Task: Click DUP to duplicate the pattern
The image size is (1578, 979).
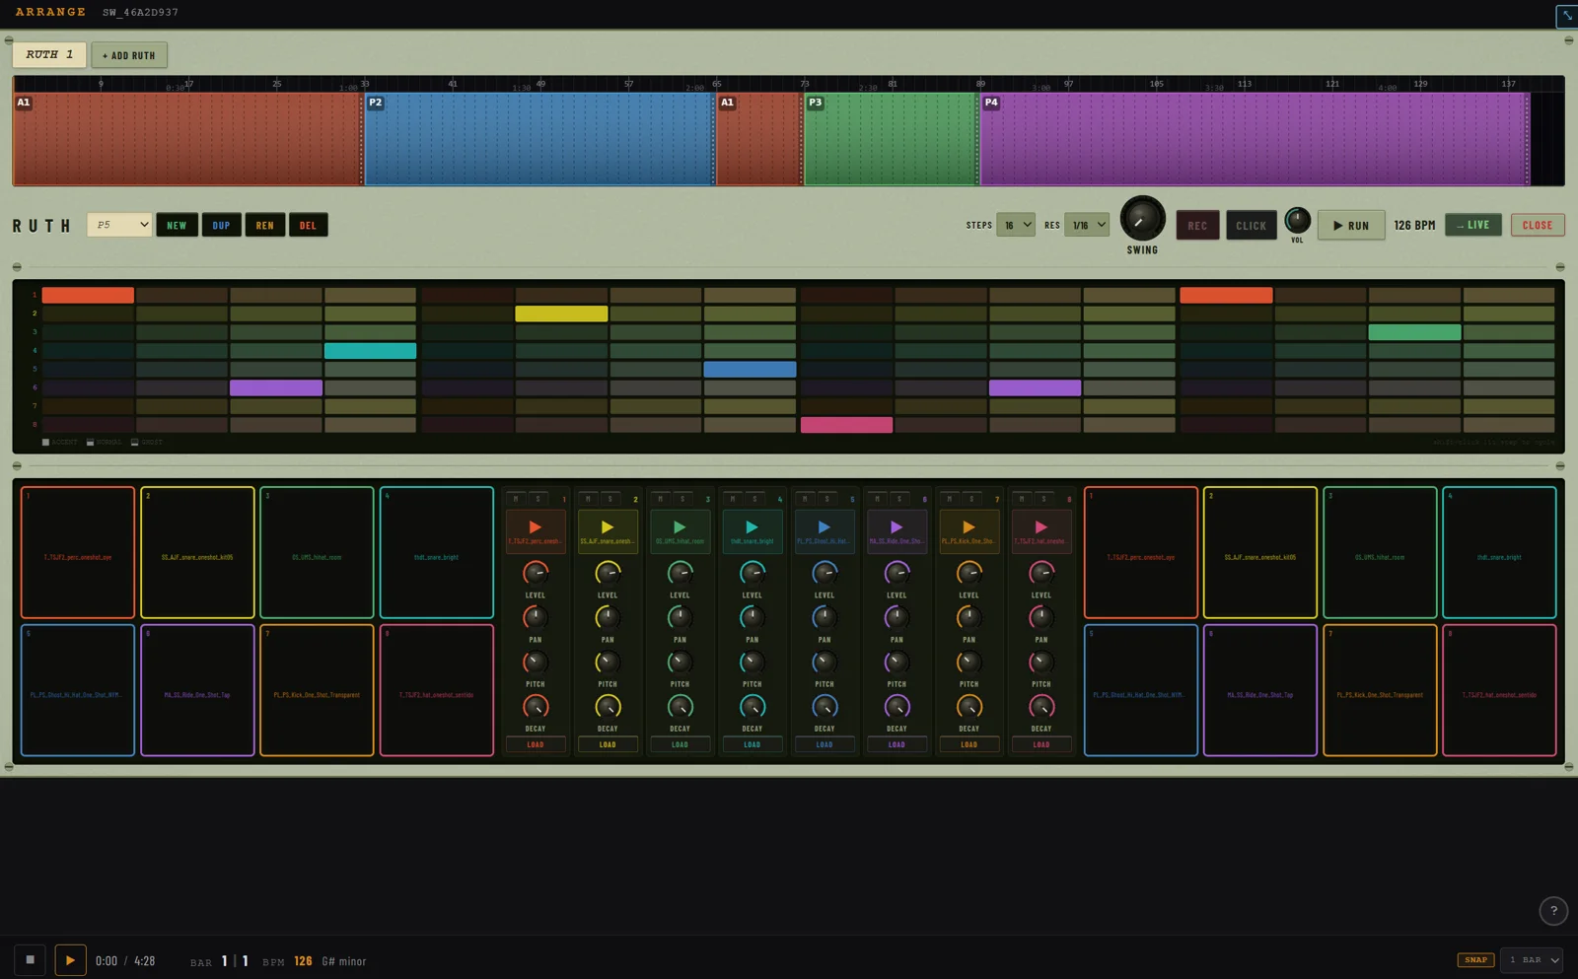Action: pyautogui.click(x=221, y=225)
